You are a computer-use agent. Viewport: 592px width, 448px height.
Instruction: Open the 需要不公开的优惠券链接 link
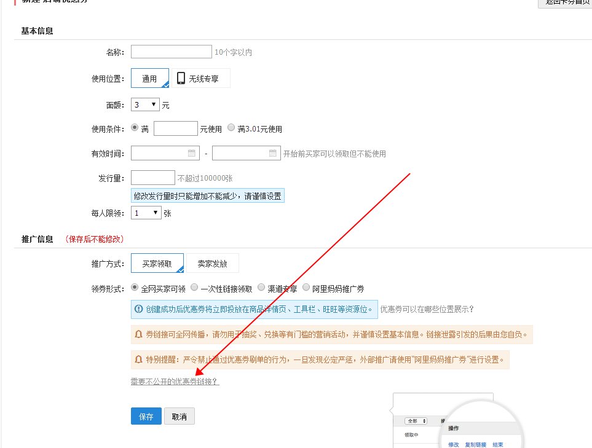coord(175,382)
